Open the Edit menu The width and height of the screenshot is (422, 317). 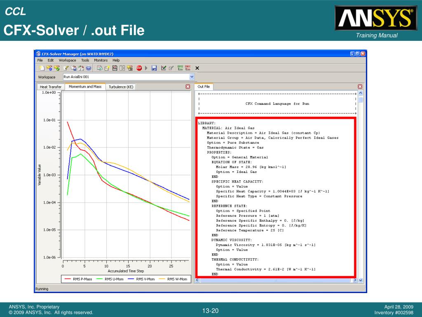tap(51, 60)
